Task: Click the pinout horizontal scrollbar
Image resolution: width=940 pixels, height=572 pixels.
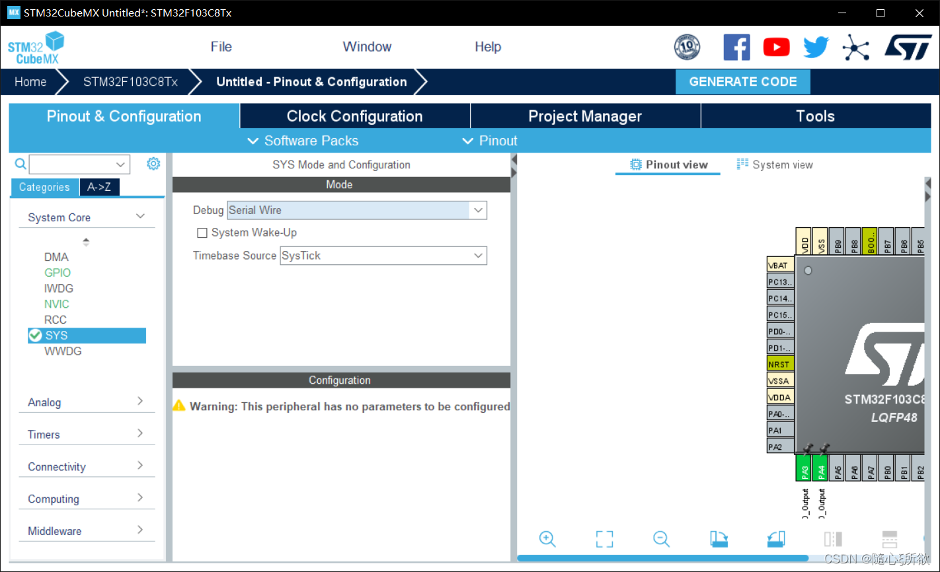Action: tap(662, 558)
